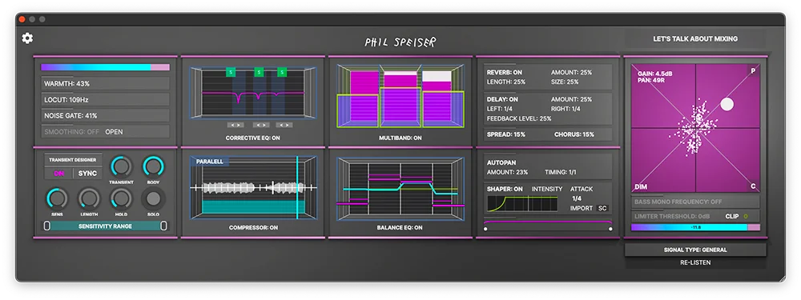801x300 pixels.
Task: Click the P corner button on pan pad
Action: tap(753, 70)
